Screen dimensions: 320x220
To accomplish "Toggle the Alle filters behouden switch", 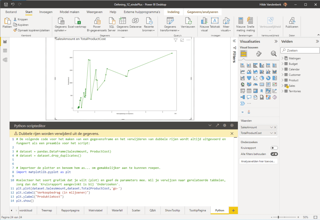I will [274, 154].
